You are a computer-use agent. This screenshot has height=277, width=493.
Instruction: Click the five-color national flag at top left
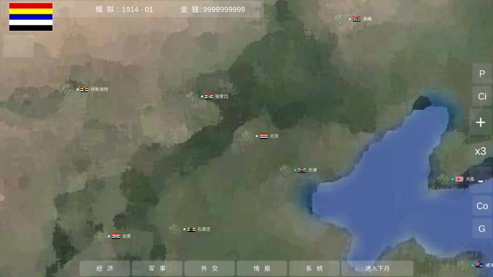point(31,17)
